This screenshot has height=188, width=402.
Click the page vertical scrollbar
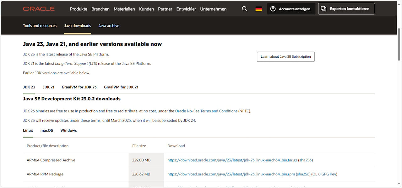pyautogui.click(x=399, y=44)
